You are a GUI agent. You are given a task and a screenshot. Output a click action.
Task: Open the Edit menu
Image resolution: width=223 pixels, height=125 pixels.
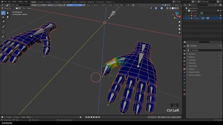9,2
